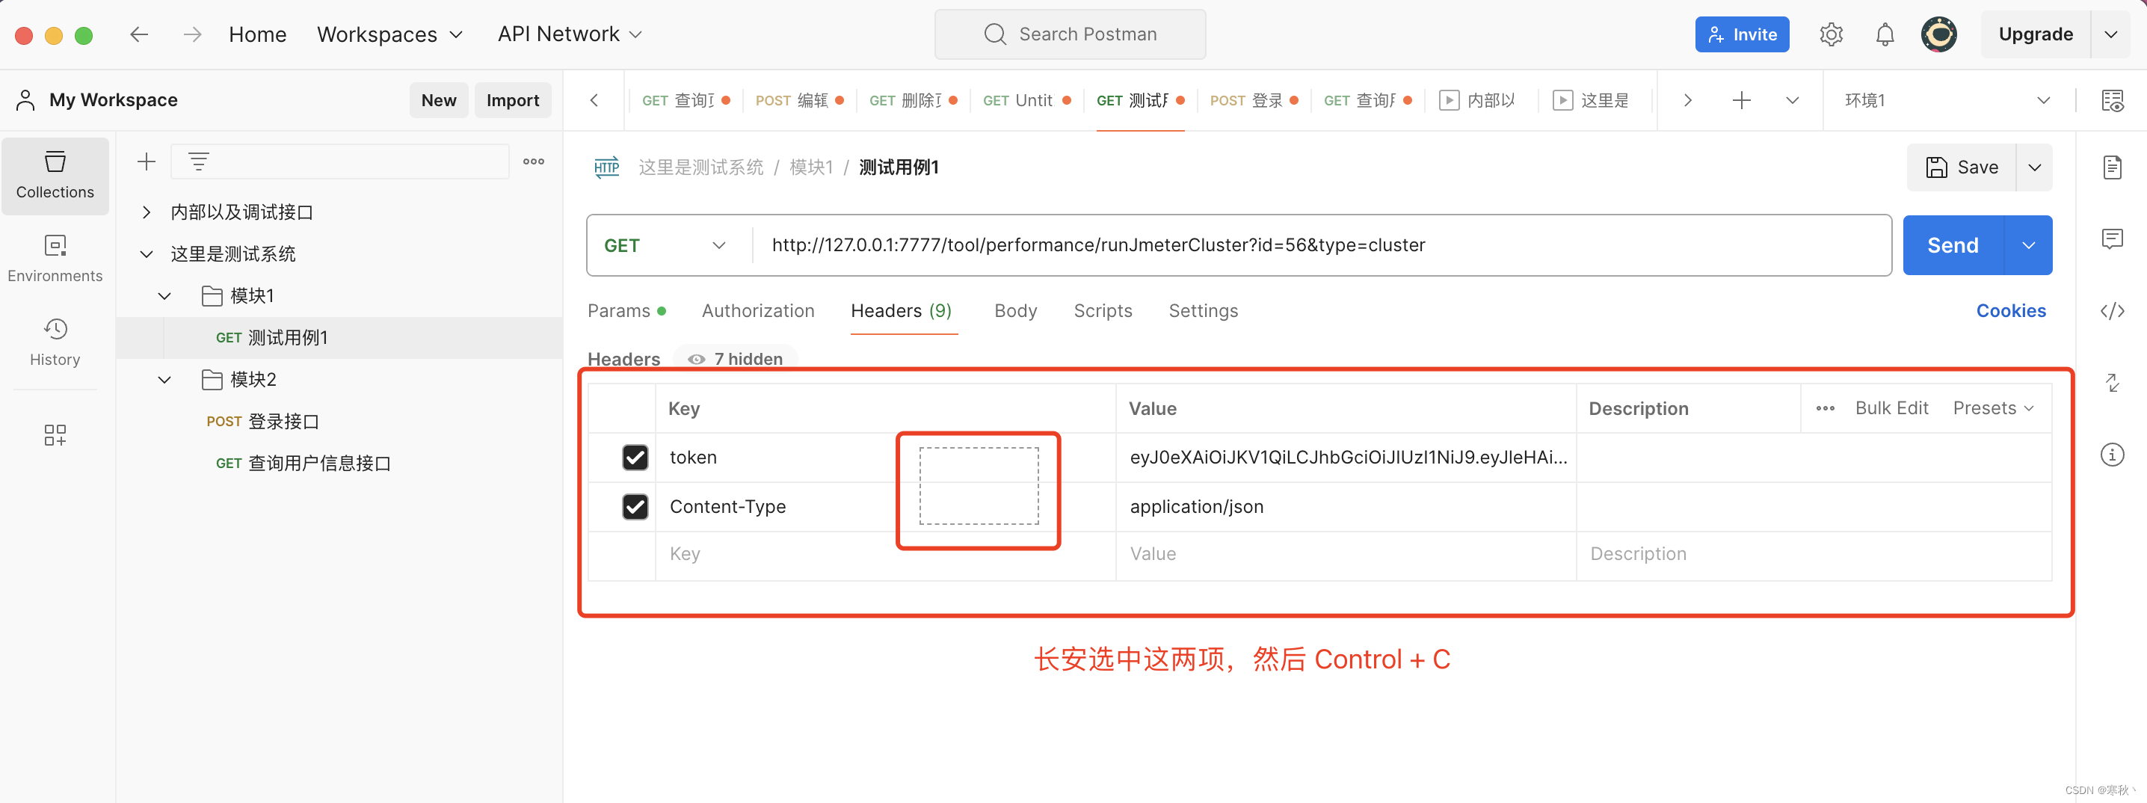Screen dimensions: 2147x803
Task: Click the Send button
Action: click(1951, 244)
